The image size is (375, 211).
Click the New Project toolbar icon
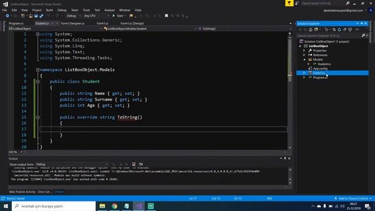pos(23,16)
